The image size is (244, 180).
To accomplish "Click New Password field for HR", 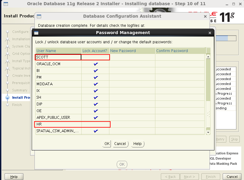I will point(132,124).
